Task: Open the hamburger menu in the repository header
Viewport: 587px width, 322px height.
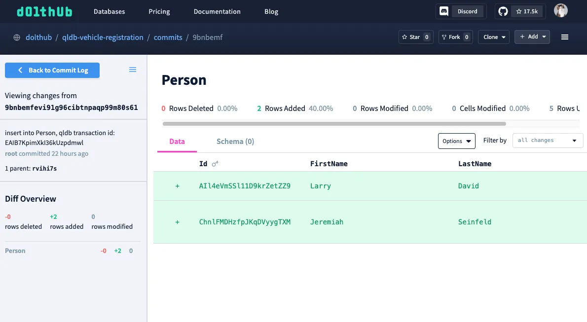Action: tap(565, 37)
